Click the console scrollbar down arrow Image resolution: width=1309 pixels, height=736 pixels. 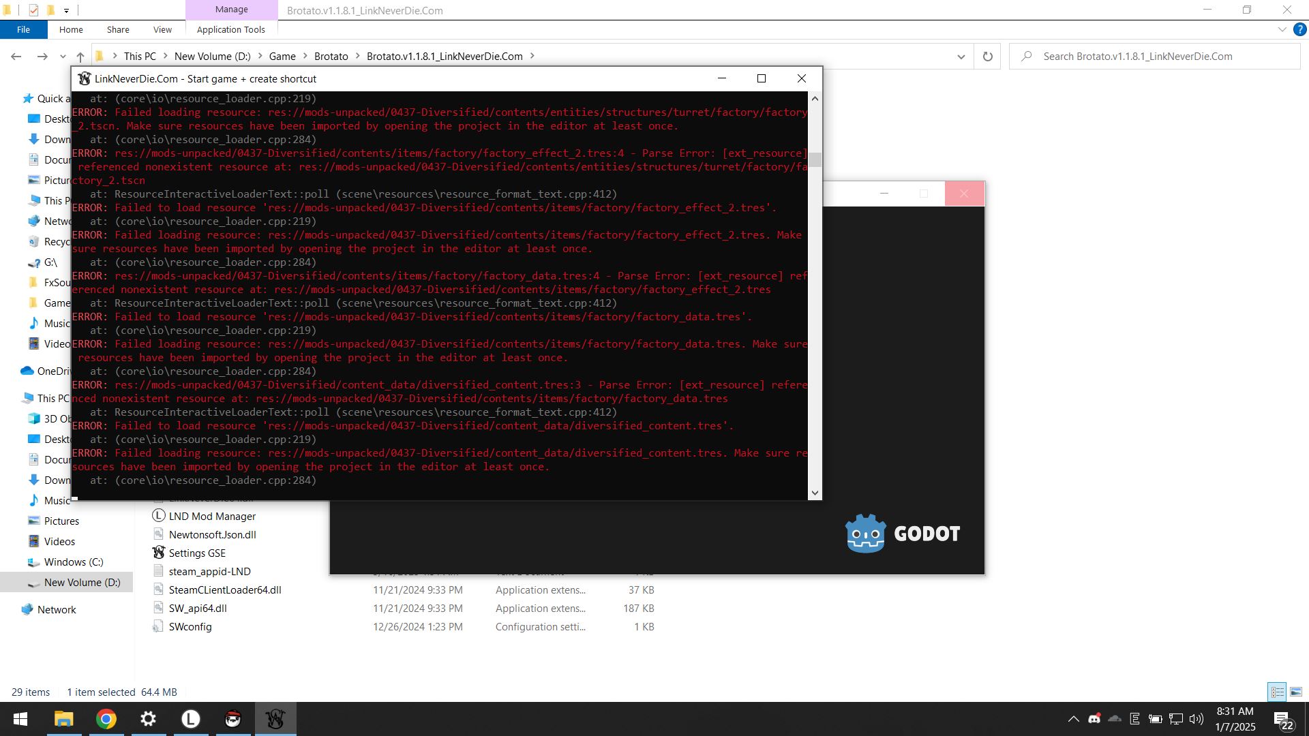click(815, 493)
